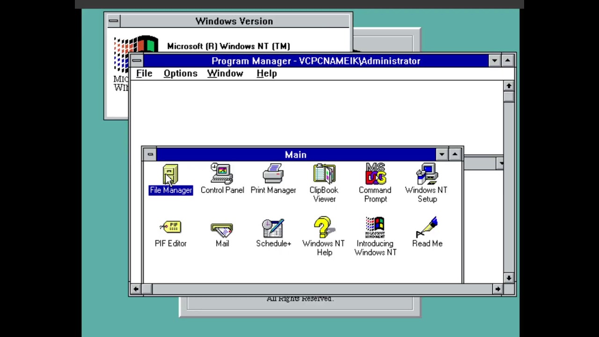
Task: Click the Windows Version title bar
Action: (234, 21)
